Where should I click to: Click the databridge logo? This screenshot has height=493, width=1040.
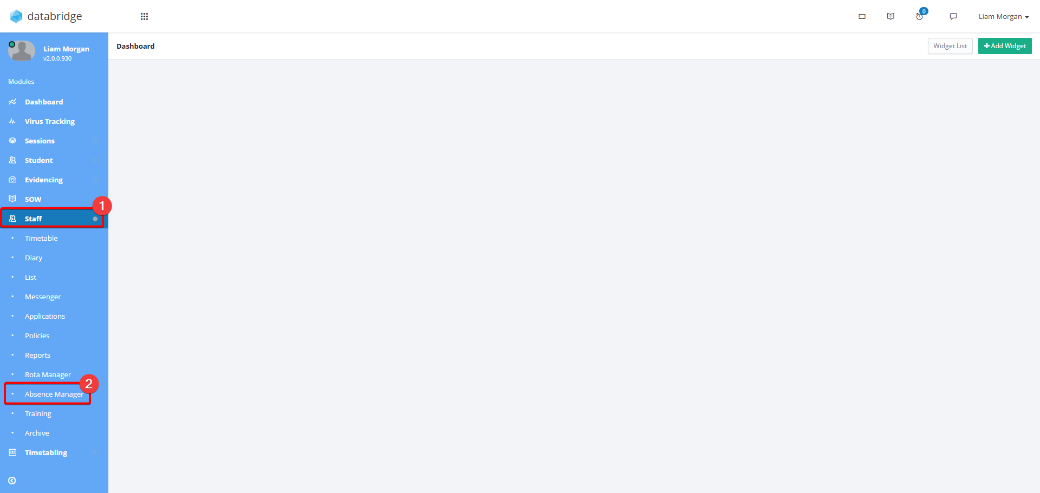pos(46,16)
